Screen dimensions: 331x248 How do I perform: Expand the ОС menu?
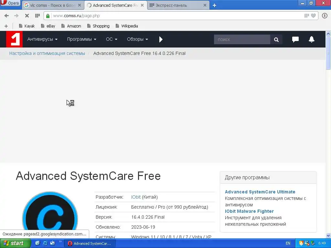pos(112,39)
